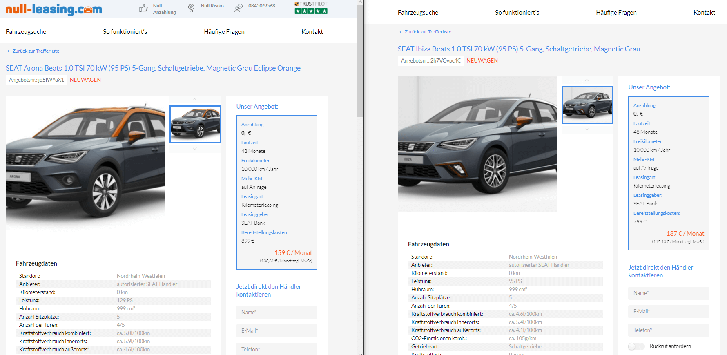Click the left window vertical scrollbar
Image resolution: width=727 pixels, height=355 pixels.
360,61
